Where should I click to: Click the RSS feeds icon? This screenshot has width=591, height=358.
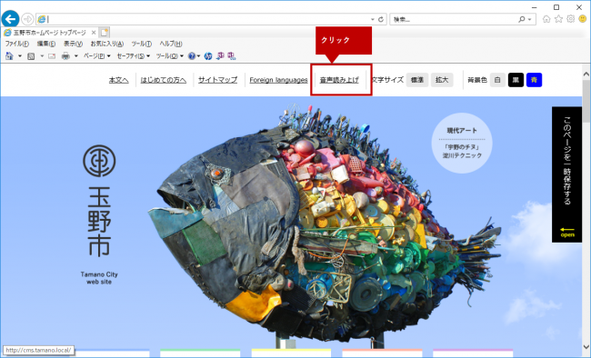tap(31, 56)
